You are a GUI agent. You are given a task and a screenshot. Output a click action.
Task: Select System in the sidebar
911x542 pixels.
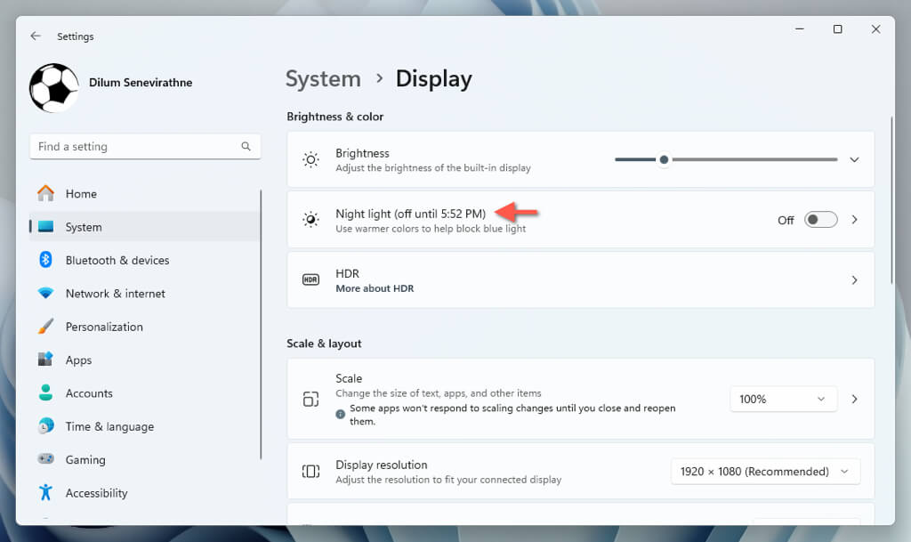coord(145,227)
